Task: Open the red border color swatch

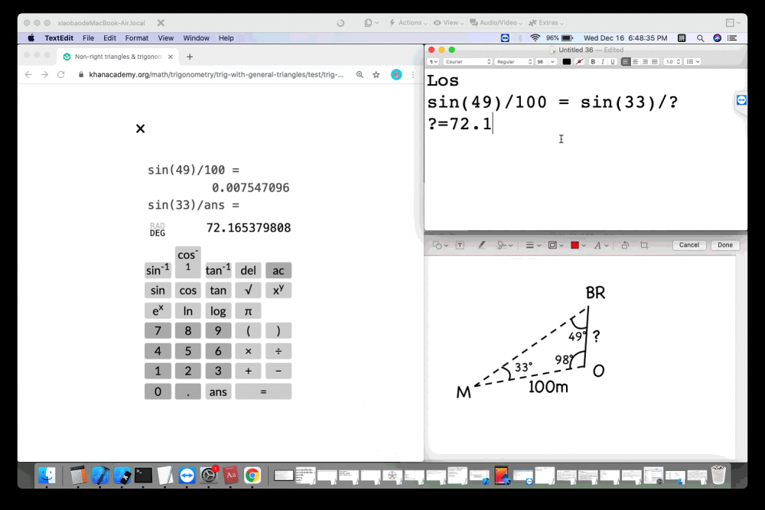Action: pos(575,245)
